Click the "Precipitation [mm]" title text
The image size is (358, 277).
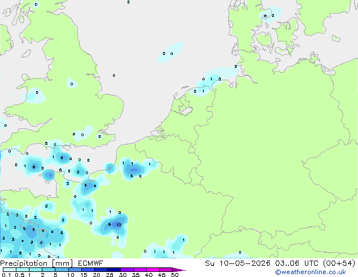37,263
